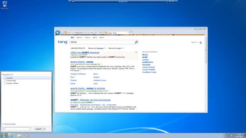Expand arrow beside the apachefriends.org xampp.html URL
246x138 pixels.
pyautogui.click(x=101, y=64)
